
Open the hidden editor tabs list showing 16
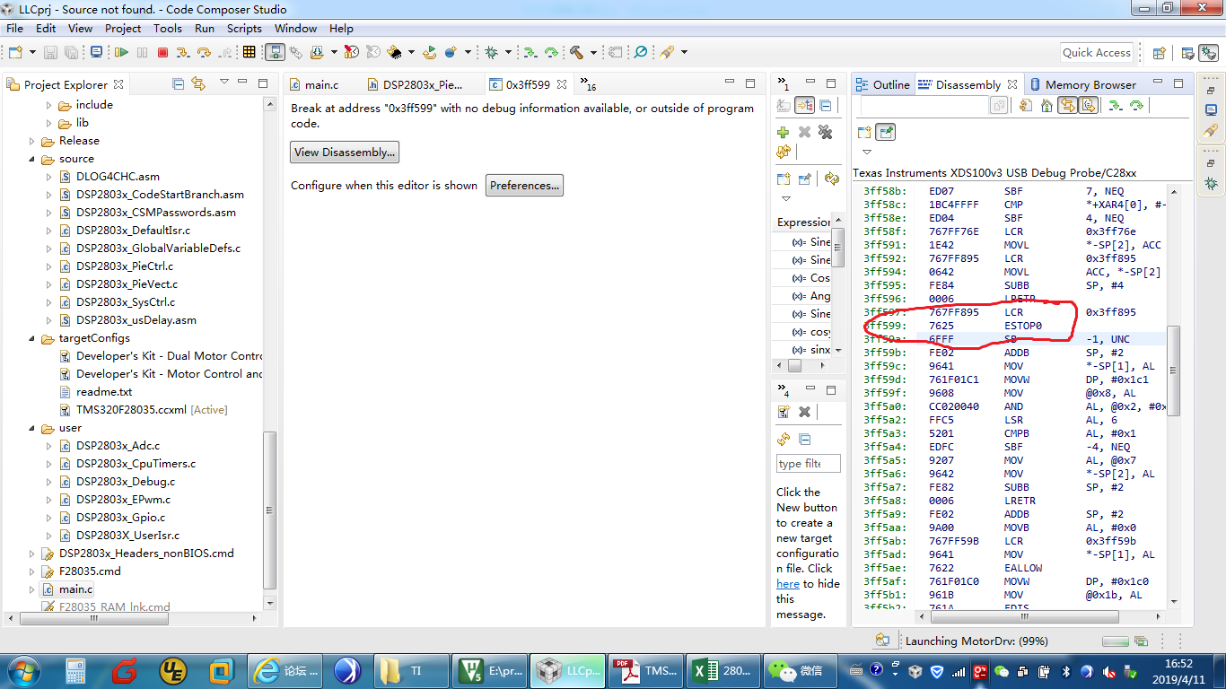click(589, 84)
